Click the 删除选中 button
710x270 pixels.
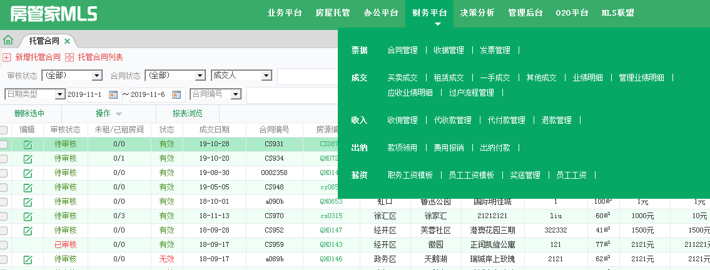29,114
